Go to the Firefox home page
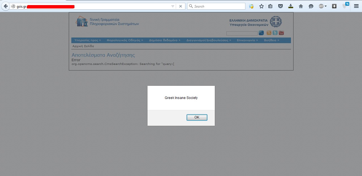Screen dimensions: 362x176 (301, 6)
